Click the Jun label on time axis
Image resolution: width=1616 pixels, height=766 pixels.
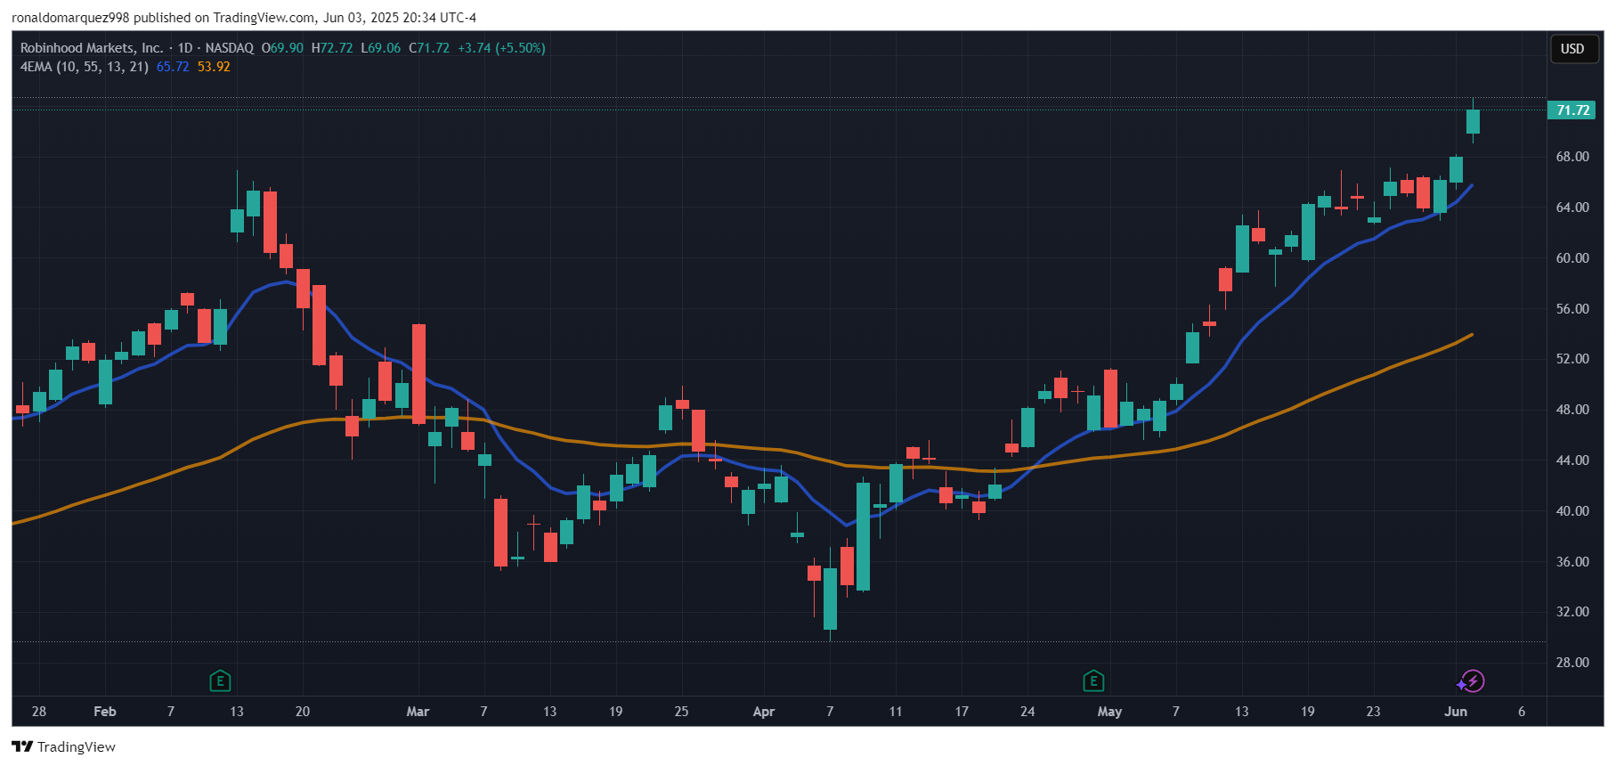pos(1456,712)
